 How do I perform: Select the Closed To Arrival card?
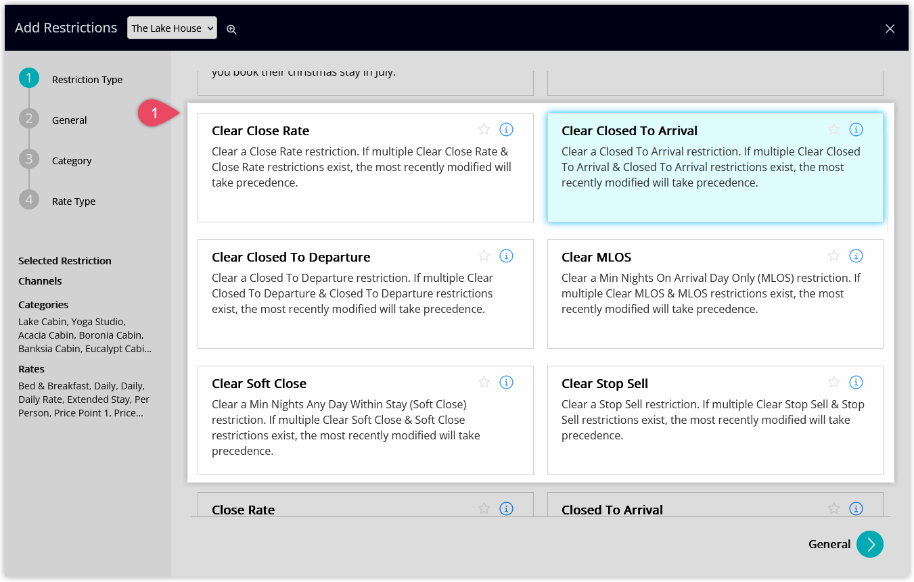click(x=715, y=505)
